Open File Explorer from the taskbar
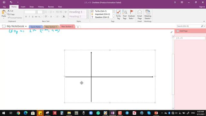The width and height of the screenshot is (206, 116). [x=69, y=113]
